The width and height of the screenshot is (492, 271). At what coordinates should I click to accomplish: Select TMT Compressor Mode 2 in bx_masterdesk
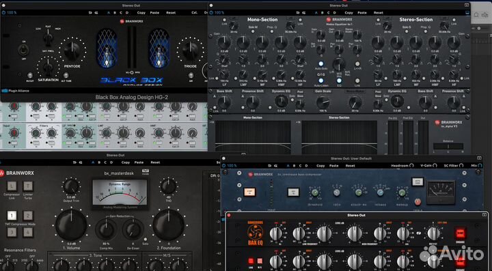(28, 216)
